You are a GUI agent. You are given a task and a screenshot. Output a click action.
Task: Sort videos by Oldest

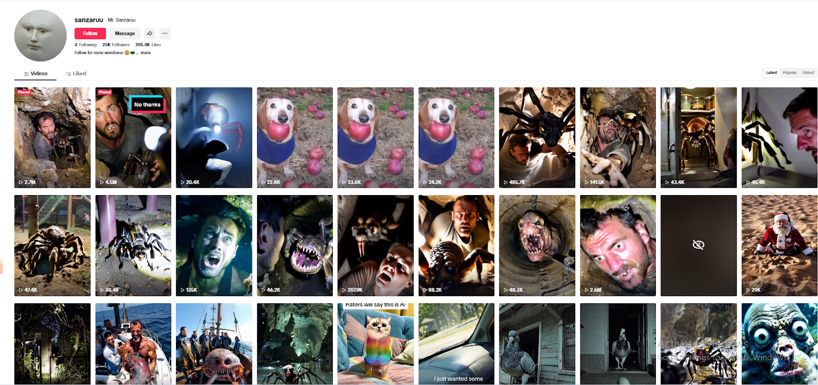coord(808,73)
